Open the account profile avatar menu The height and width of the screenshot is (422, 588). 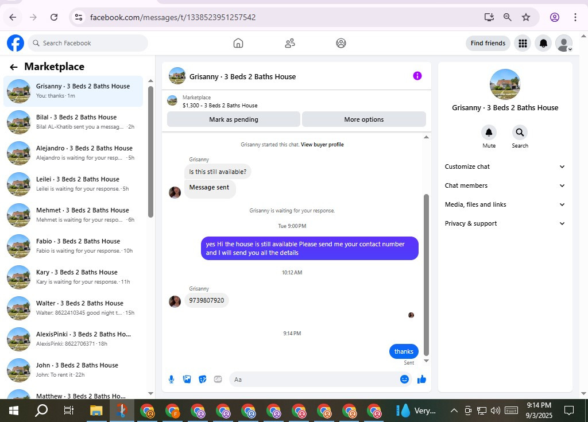tap(564, 44)
